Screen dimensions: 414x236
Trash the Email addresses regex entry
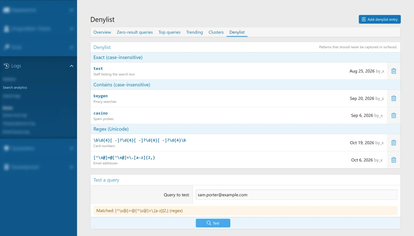click(394, 160)
